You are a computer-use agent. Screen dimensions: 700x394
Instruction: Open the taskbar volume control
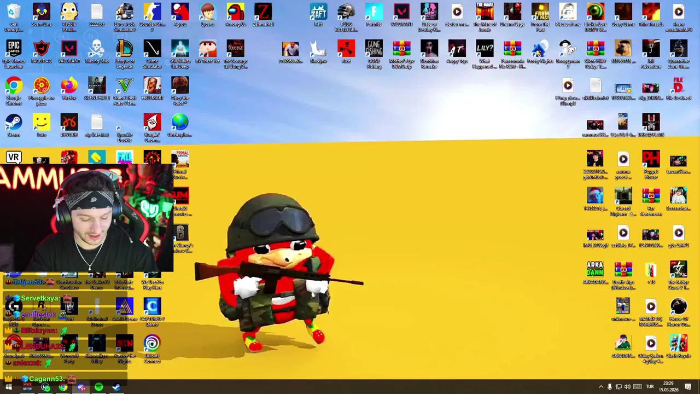click(627, 387)
